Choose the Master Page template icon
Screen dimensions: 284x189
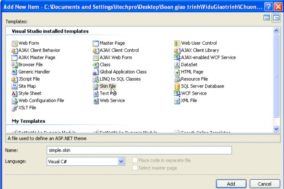[x=96, y=43]
